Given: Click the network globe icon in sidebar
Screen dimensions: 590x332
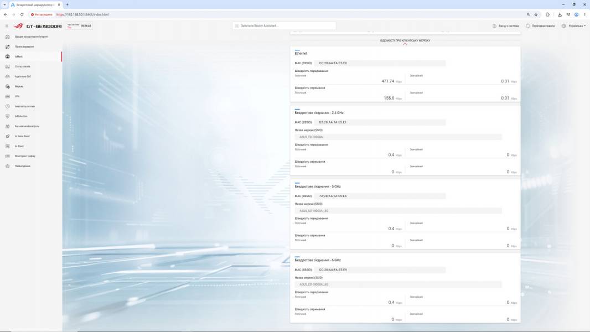Looking at the screenshot, I should coord(8,86).
